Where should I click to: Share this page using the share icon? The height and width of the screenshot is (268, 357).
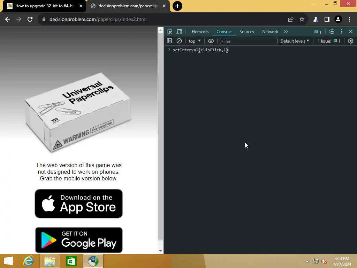[x=290, y=20]
